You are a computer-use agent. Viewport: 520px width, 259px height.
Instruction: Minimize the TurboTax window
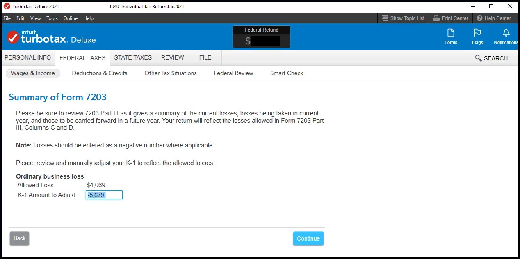click(473, 6)
